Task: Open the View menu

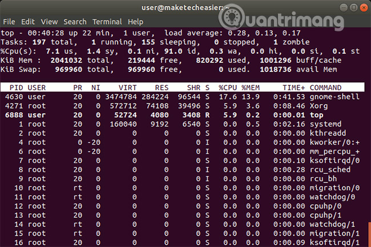Action: [49, 22]
